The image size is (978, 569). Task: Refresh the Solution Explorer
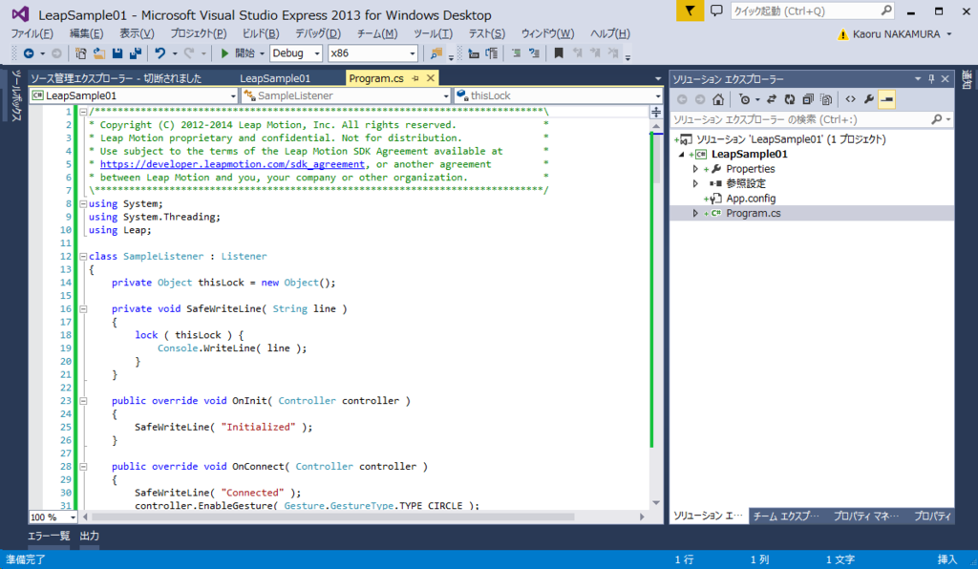point(790,99)
